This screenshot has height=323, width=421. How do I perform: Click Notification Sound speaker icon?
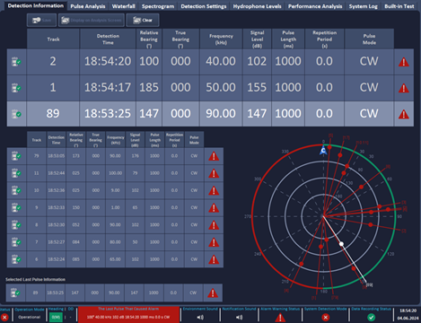(x=239, y=318)
